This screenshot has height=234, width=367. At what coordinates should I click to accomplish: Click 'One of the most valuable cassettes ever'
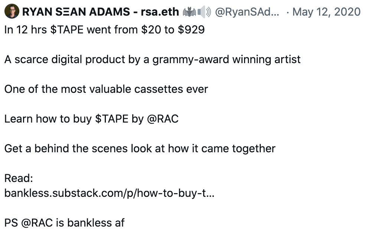[106, 89]
